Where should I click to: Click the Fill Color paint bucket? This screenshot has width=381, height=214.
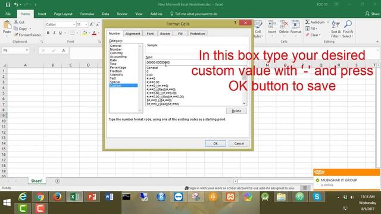click(85, 33)
